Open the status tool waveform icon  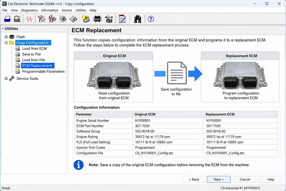point(29,19)
